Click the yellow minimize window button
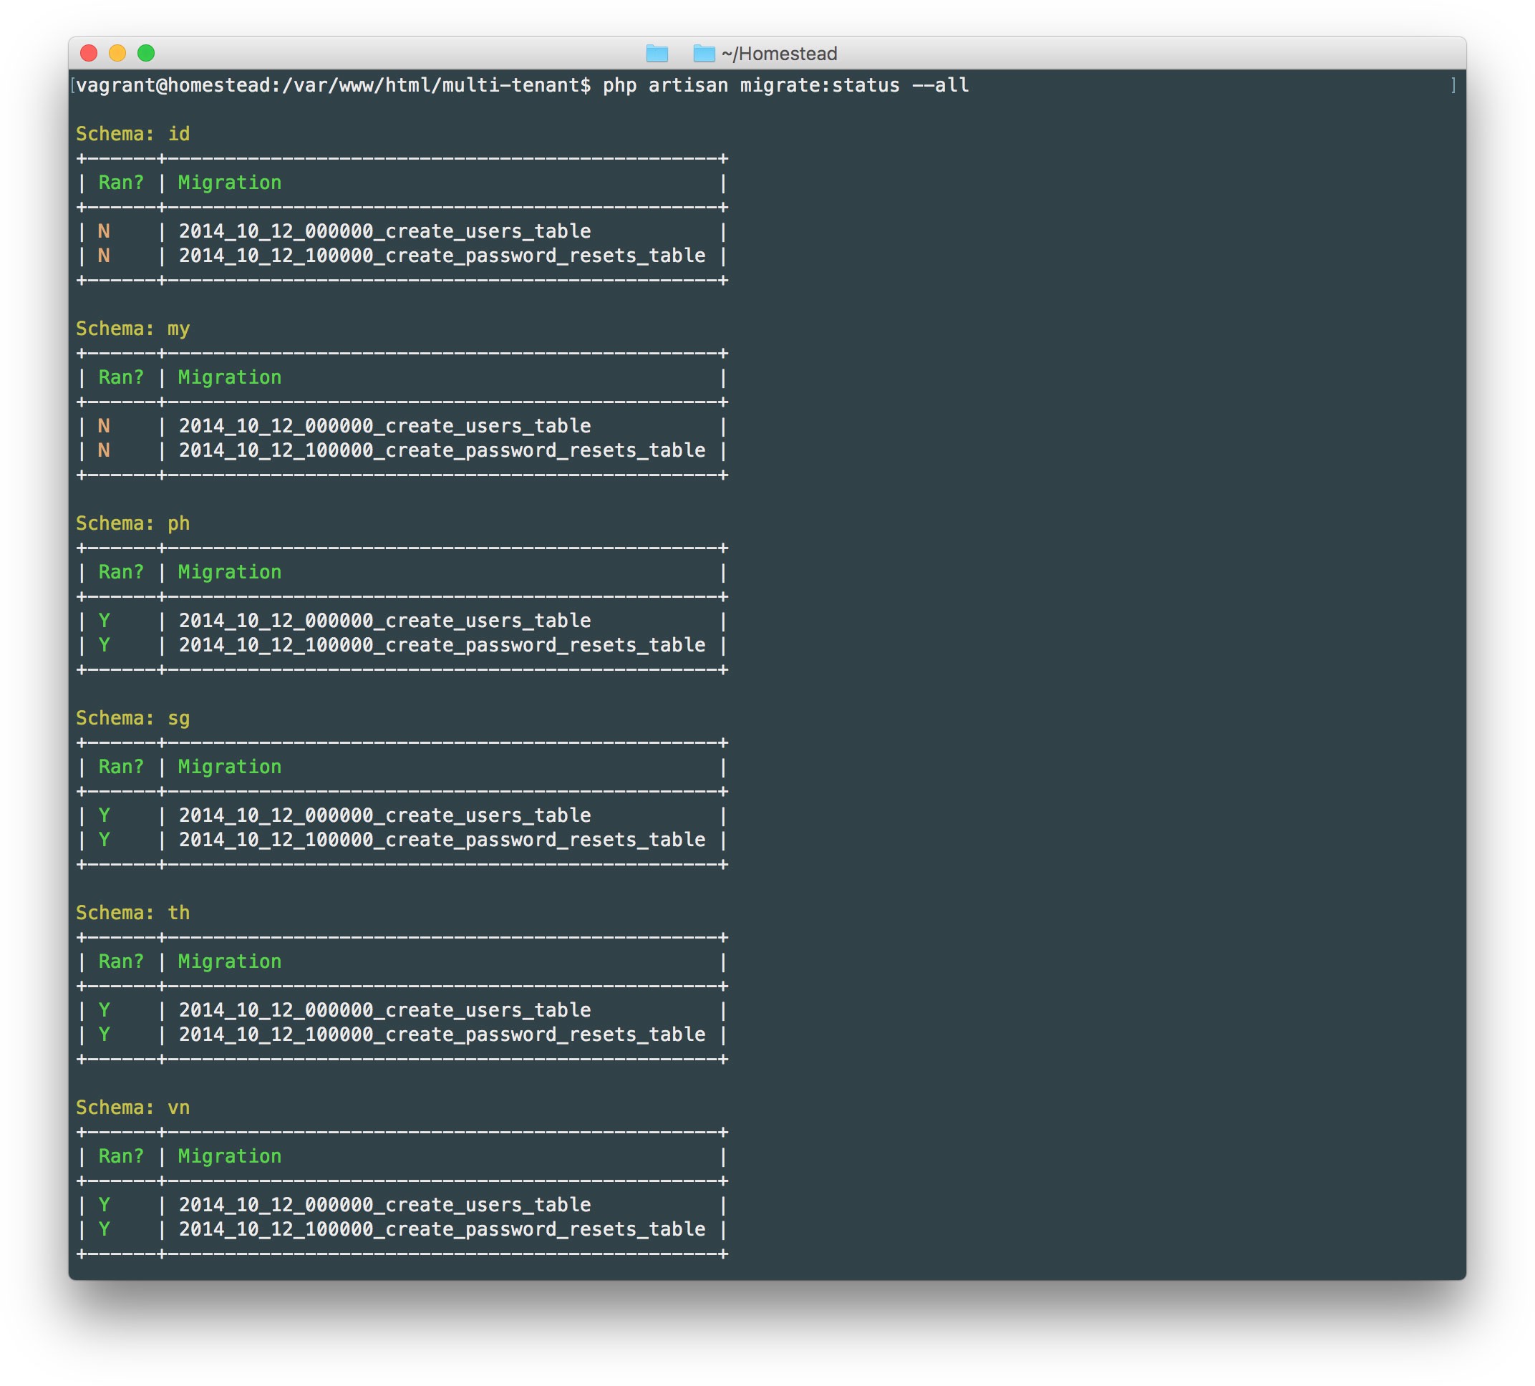 click(117, 52)
